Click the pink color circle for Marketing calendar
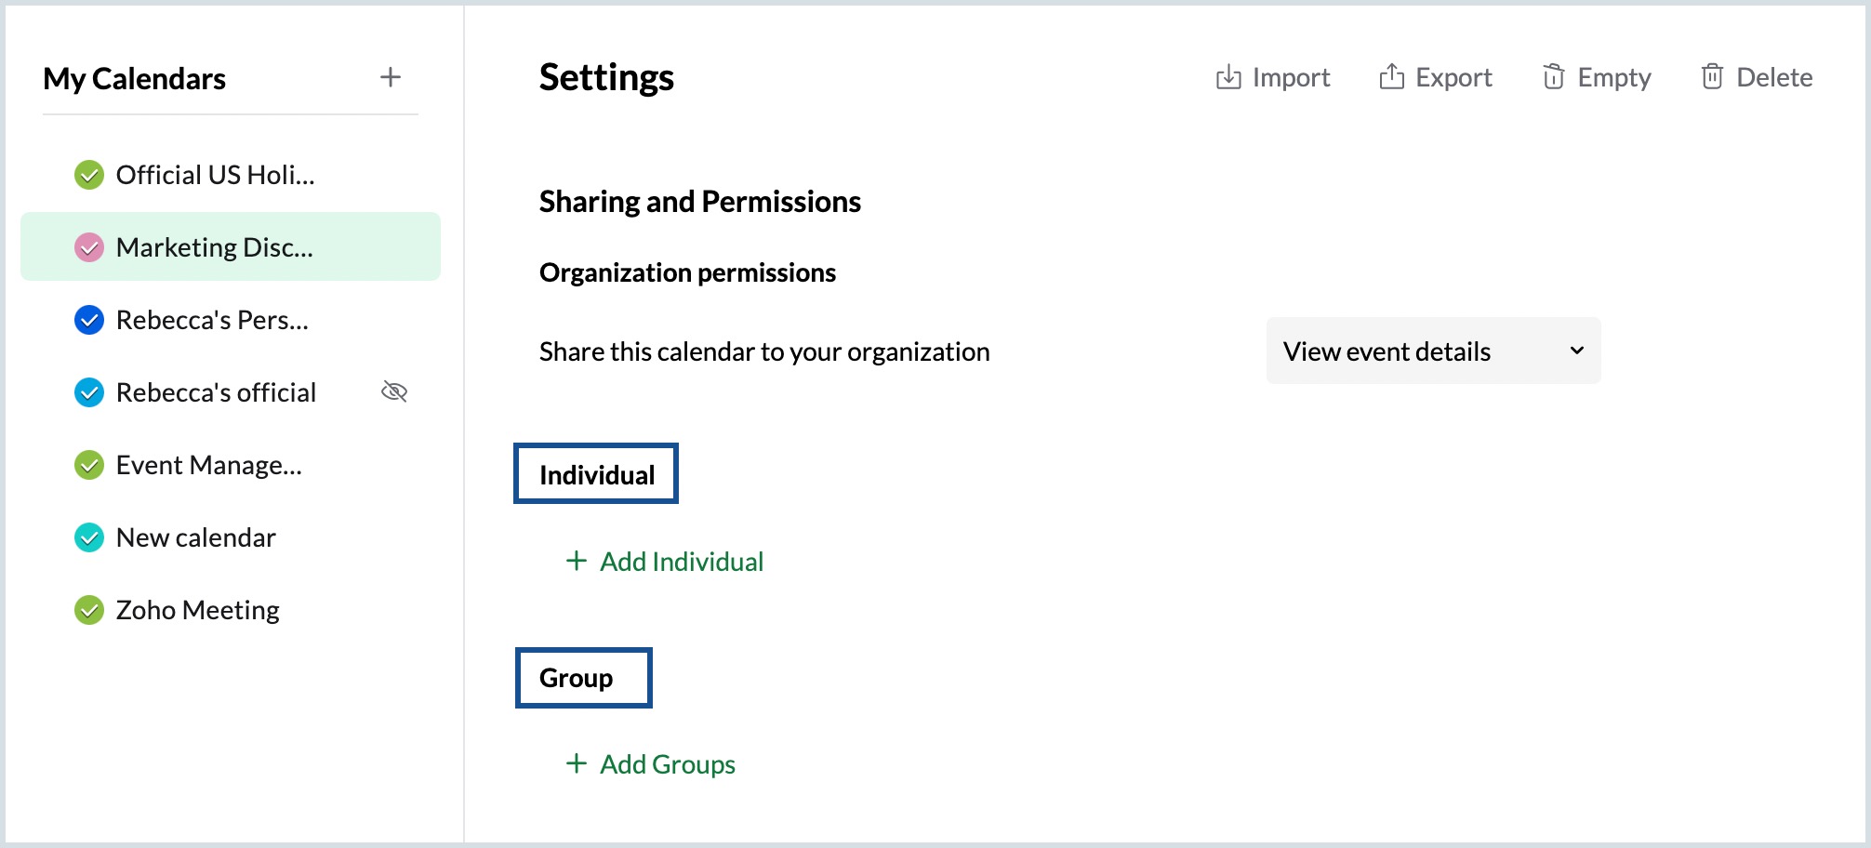The width and height of the screenshot is (1871, 848). 89,247
